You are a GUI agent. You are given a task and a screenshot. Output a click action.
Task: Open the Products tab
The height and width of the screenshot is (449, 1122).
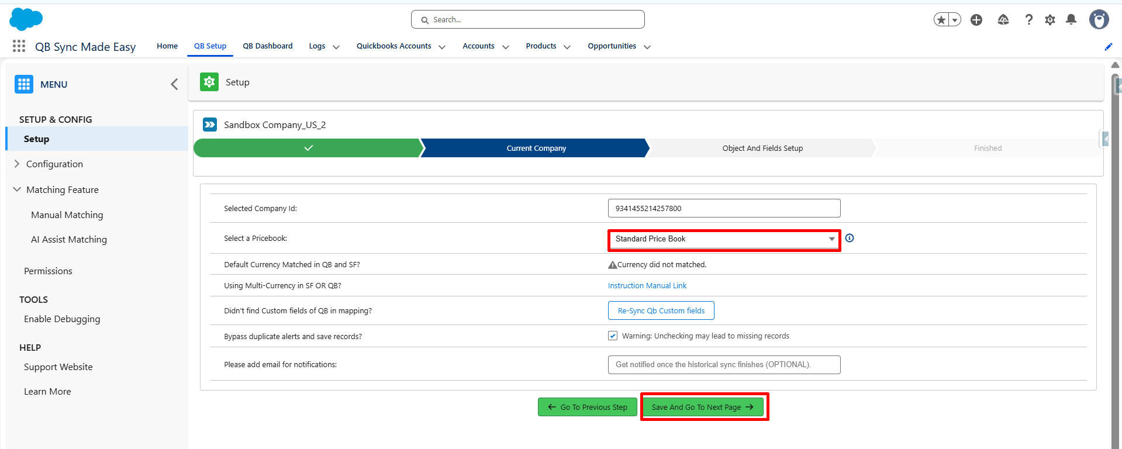coord(541,46)
